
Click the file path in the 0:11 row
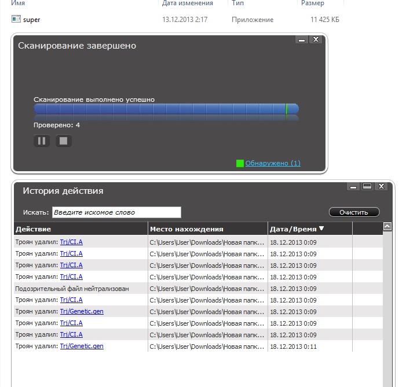[x=207, y=347]
